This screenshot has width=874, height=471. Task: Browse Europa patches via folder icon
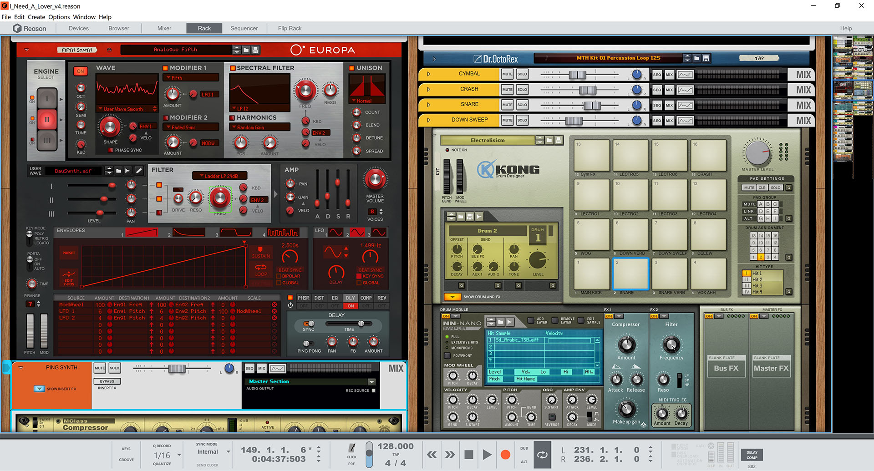[x=246, y=50]
